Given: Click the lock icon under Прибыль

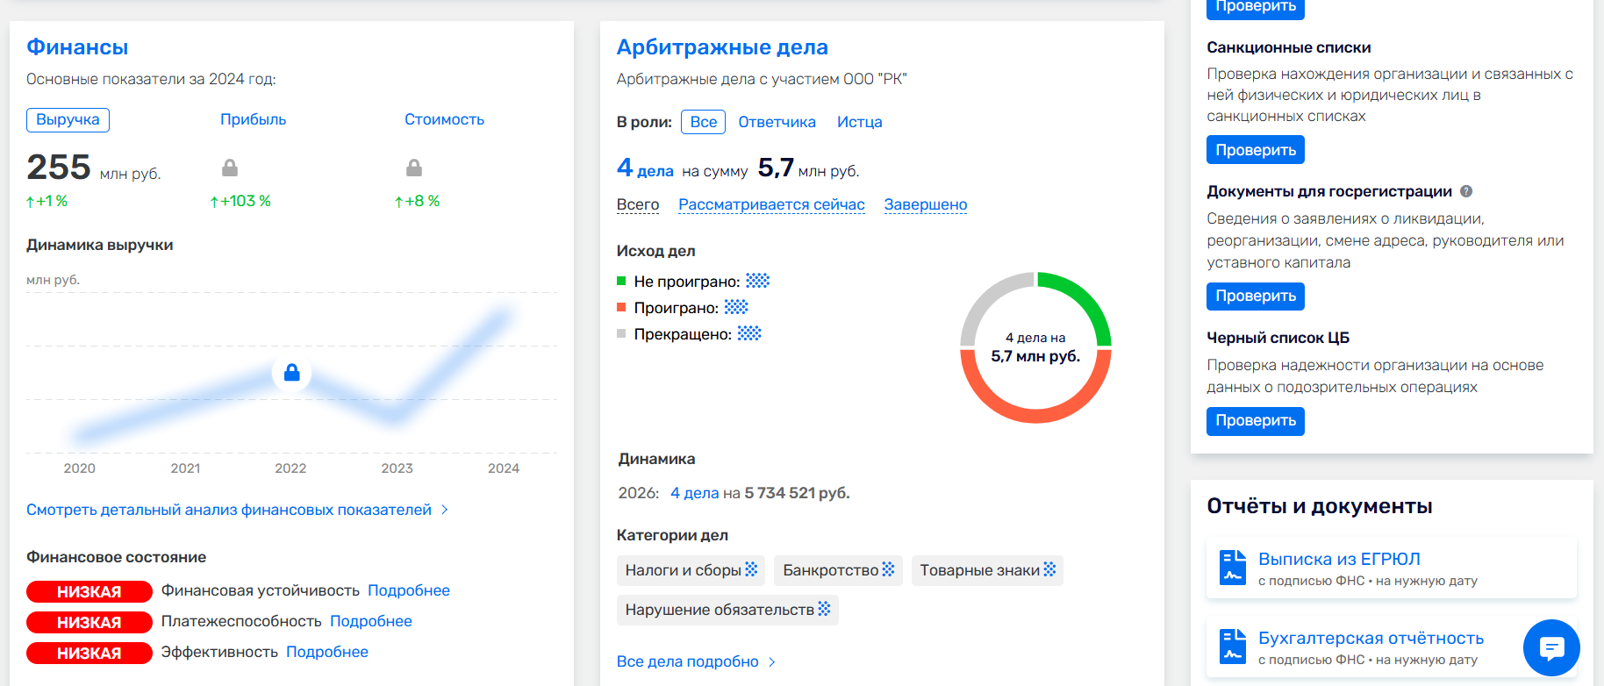Looking at the screenshot, I should 230,168.
